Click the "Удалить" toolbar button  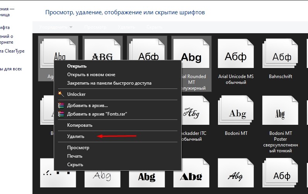point(126,27)
